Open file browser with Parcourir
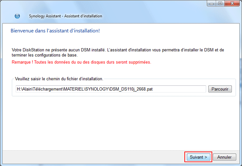The height and width of the screenshot is (166, 242). pyautogui.click(x=220, y=89)
